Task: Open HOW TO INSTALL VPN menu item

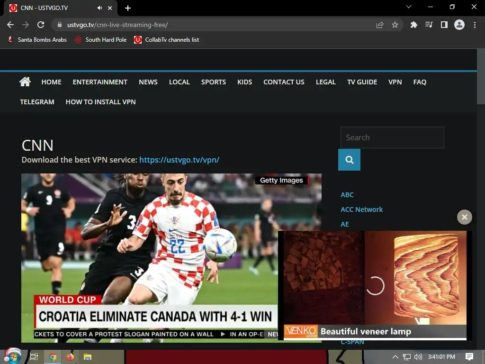Action: 100,102
